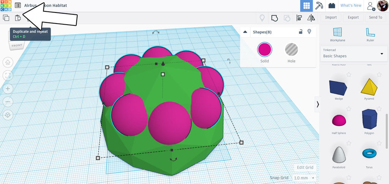Pick the Half Sphere shape thumbnail
Image resolution: width=389 pixels, height=184 pixels.
[x=338, y=120]
